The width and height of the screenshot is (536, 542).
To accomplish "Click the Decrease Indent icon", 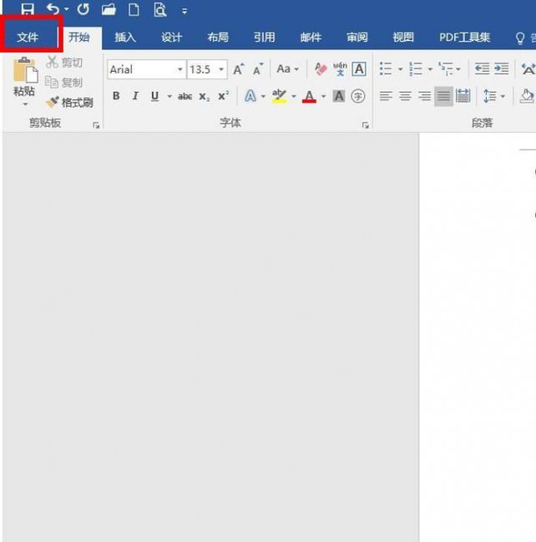I will (482, 68).
